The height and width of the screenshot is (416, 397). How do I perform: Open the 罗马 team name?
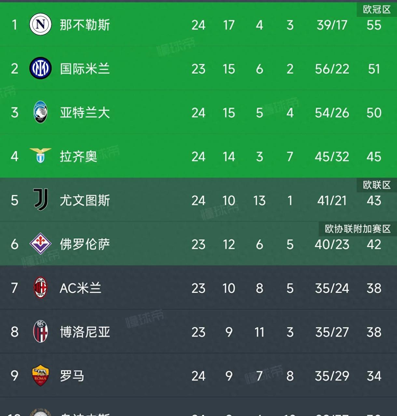[72, 376]
